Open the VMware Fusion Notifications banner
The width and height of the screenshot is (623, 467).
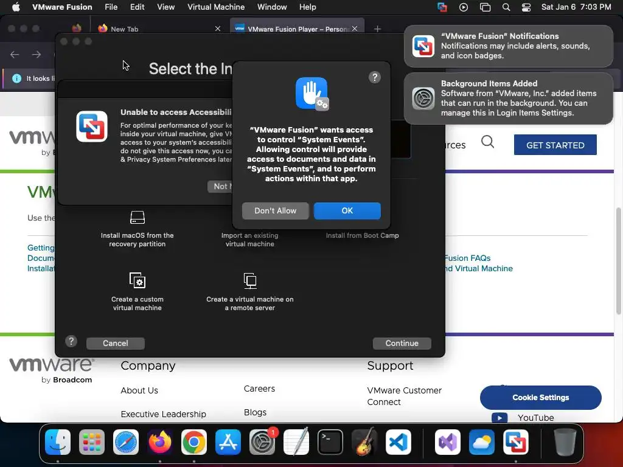click(x=509, y=46)
